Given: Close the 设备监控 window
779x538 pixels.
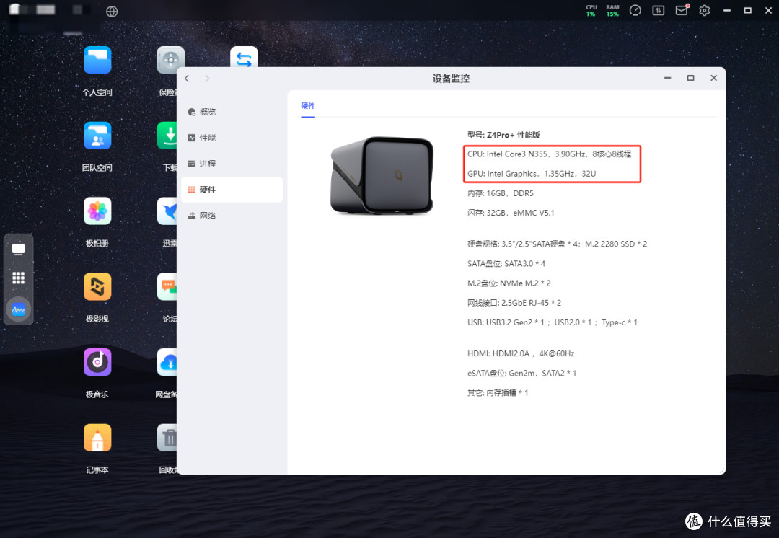Looking at the screenshot, I should [x=713, y=78].
